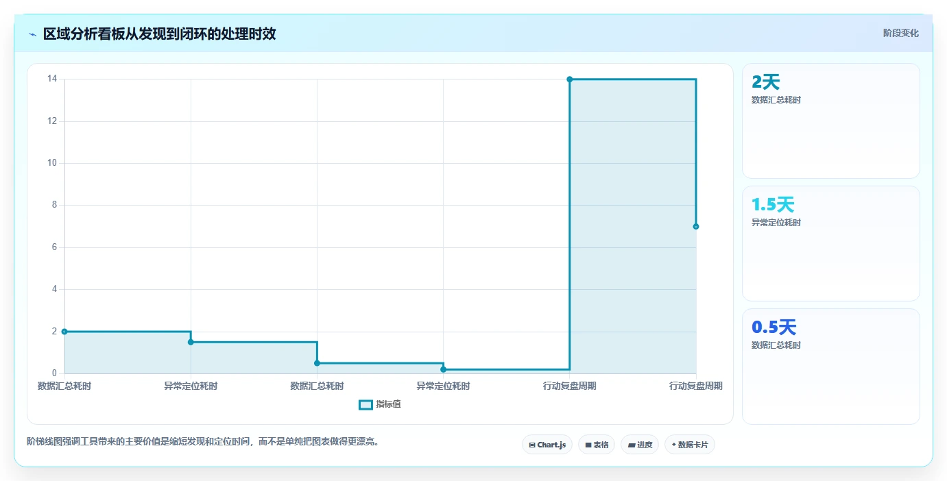Viewport: 947px width, 481px height.
Task: Select the 1.5天 metric card
Action: pos(831,243)
